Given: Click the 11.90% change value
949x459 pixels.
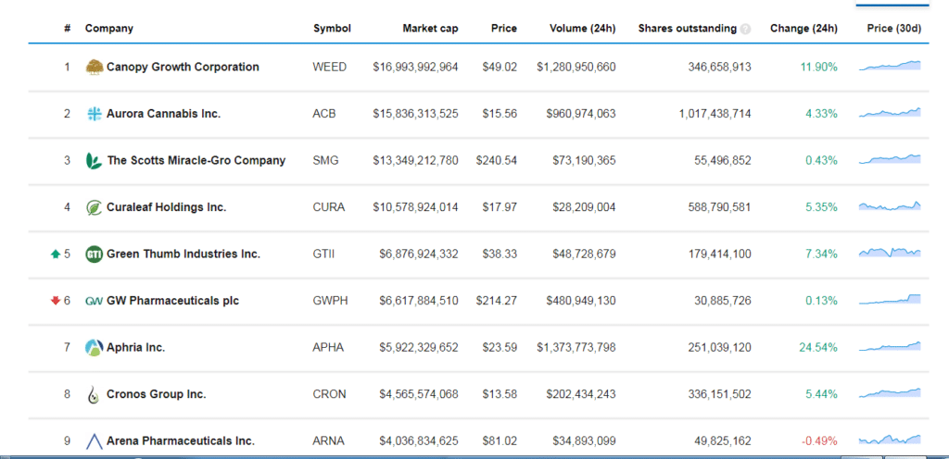Looking at the screenshot, I should [819, 67].
